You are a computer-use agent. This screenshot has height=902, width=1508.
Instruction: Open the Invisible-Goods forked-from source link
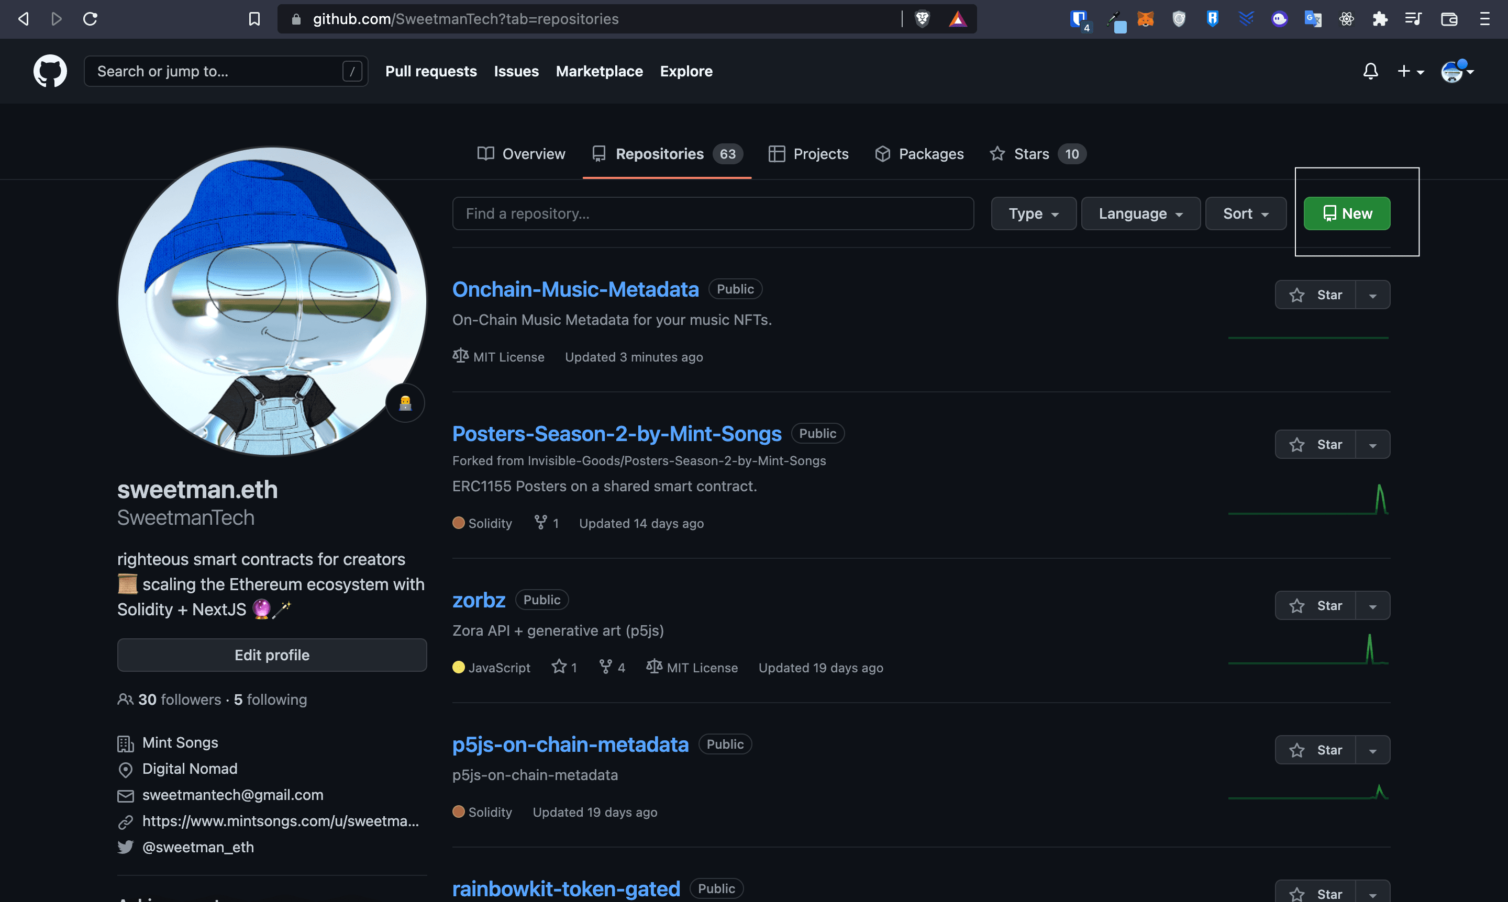pyautogui.click(x=677, y=461)
